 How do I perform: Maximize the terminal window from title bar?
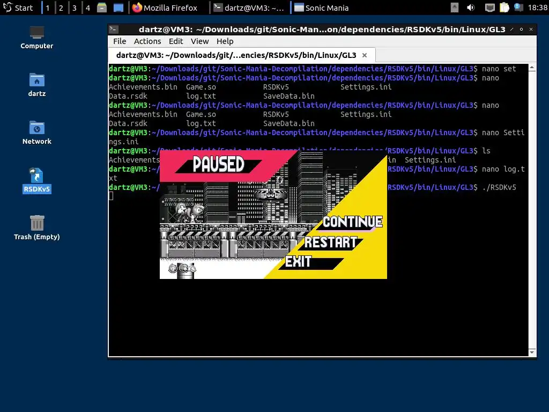click(x=521, y=30)
